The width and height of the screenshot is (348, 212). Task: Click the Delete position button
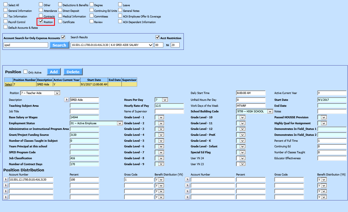pyautogui.click(x=73, y=72)
